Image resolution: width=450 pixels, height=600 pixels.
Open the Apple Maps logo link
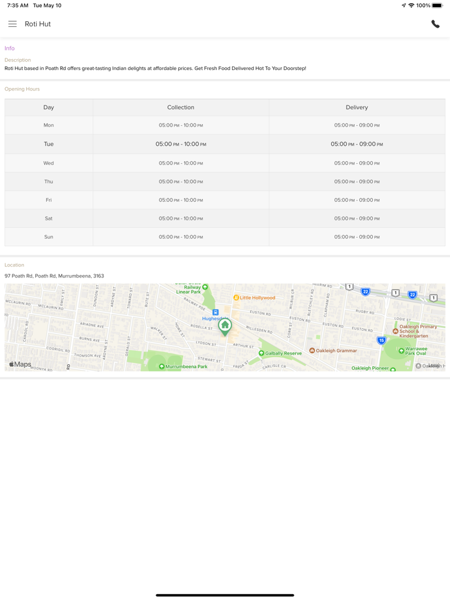pos(20,364)
